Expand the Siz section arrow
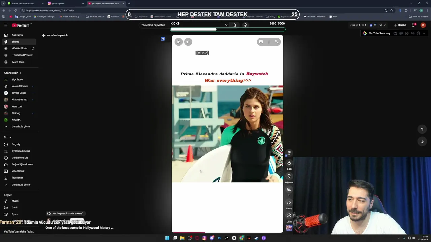 tap(10, 137)
